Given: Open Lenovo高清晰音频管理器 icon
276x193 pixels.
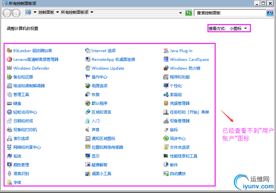Looking at the screenshot, I should coord(9,59).
